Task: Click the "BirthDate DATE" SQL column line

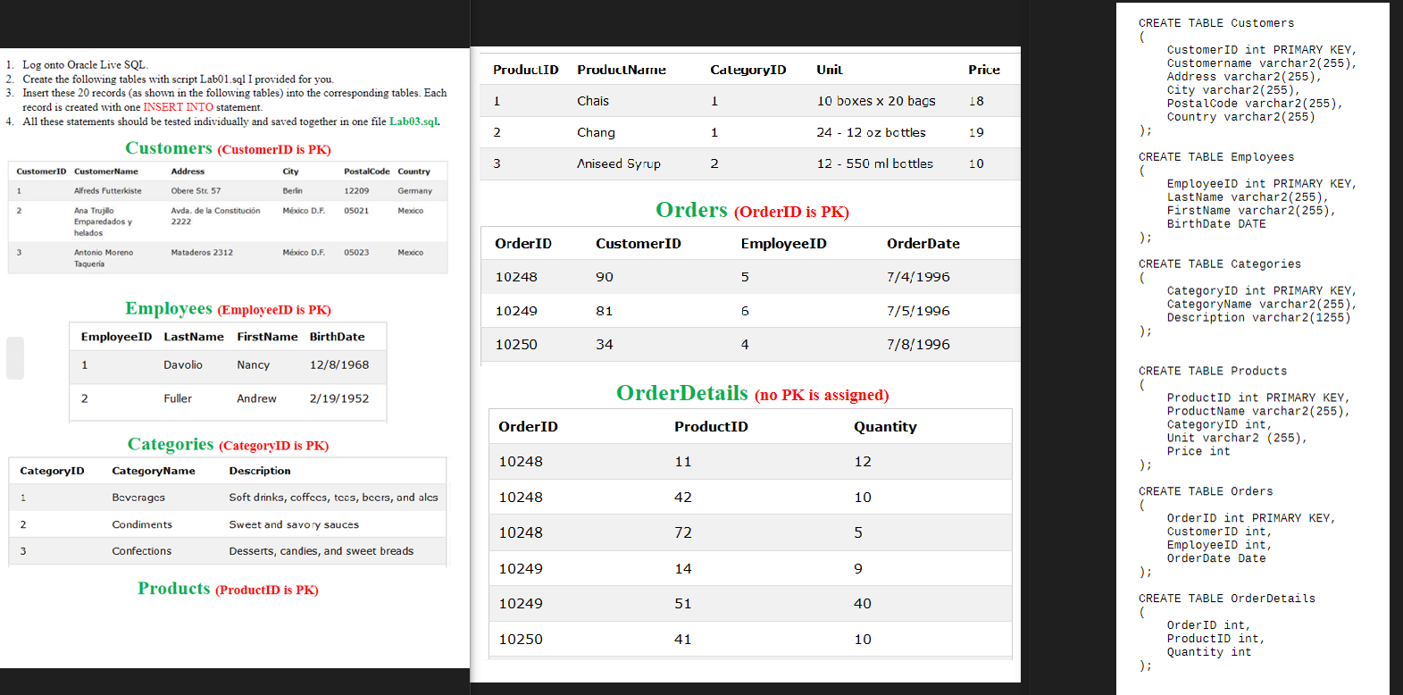Action: pos(1216,224)
